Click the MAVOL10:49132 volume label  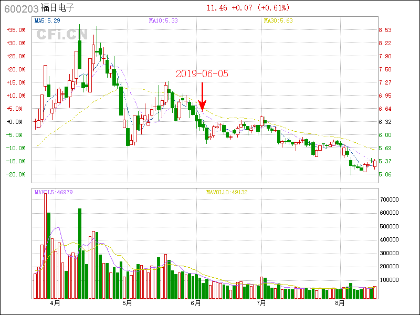pyautogui.click(x=227, y=192)
